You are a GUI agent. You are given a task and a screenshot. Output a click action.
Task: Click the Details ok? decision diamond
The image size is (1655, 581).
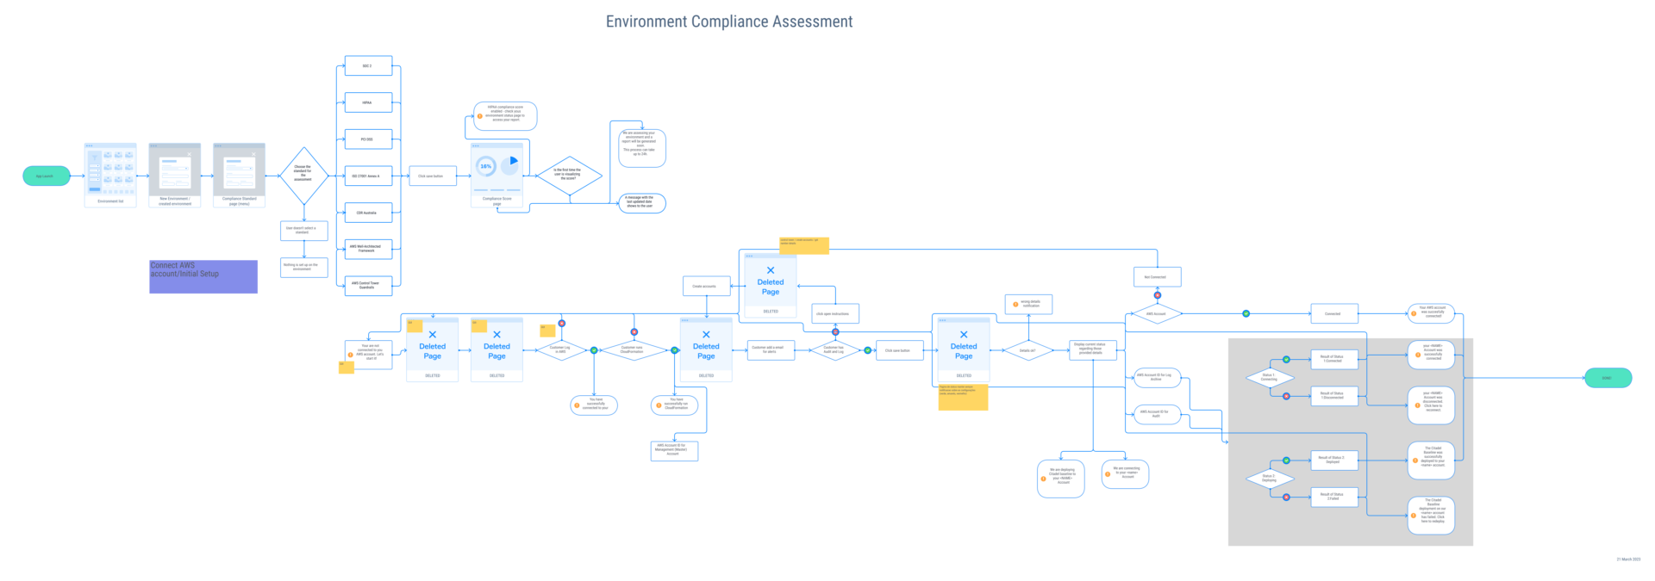click(1027, 350)
